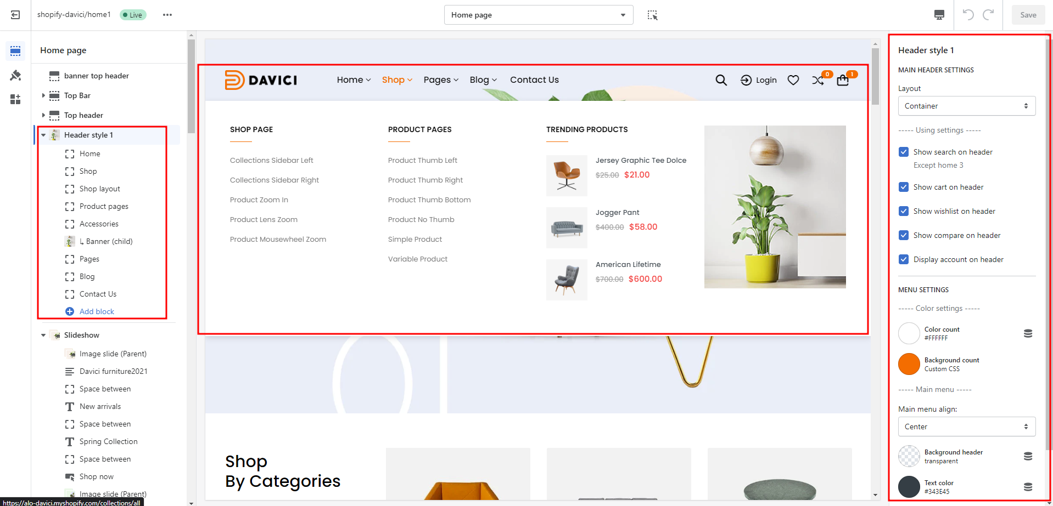The width and height of the screenshot is (1053, 506).
Task: Open the Pages menu in preview
Action: click(440, 80)
